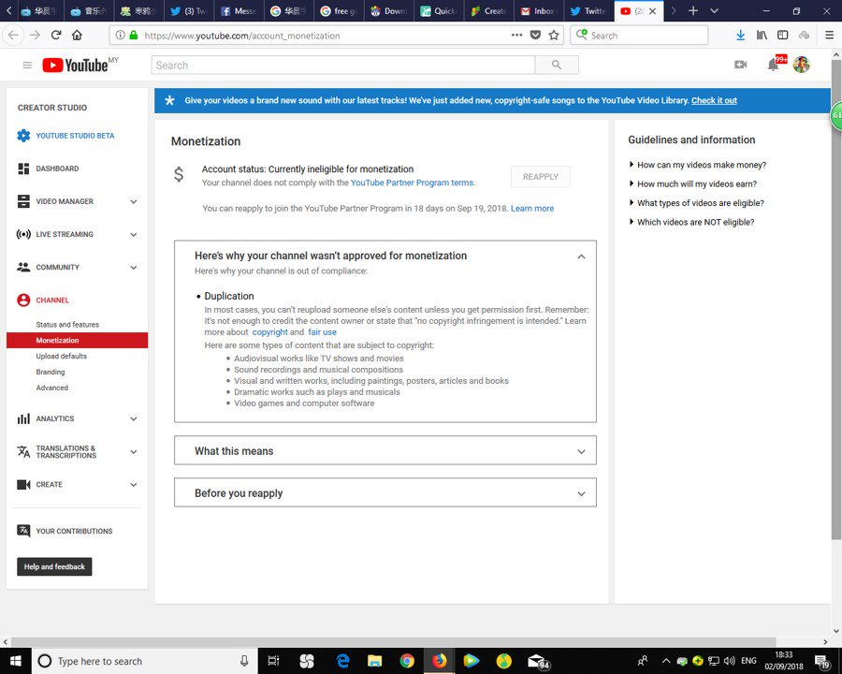This screenshot has height=674, width=842.
Task: Click the Firefox search box
Action: (x=639, y=35)
